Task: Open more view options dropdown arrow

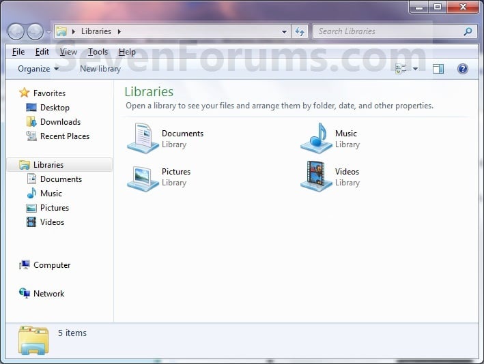Action: 415,69
